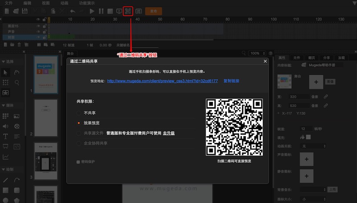
Task: Select the image insert tool
Action: (17, 116)
